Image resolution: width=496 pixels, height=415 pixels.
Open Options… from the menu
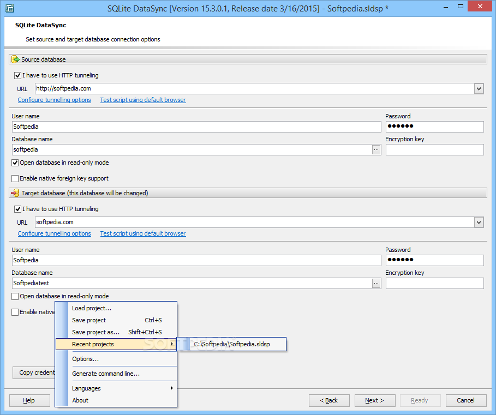pos(116,359)
